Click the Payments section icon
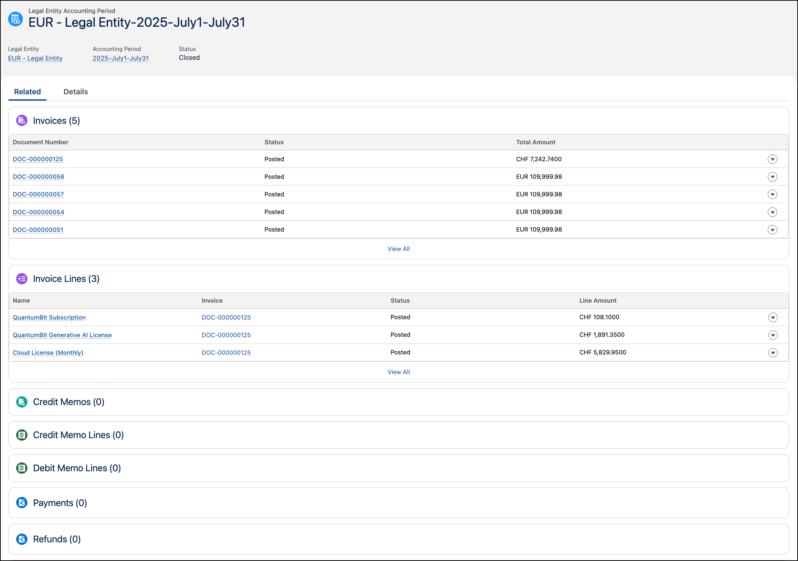This screenshot has height=561, width=798. 22,503
